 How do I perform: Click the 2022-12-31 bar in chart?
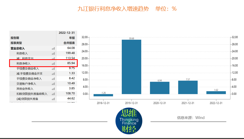216,92
